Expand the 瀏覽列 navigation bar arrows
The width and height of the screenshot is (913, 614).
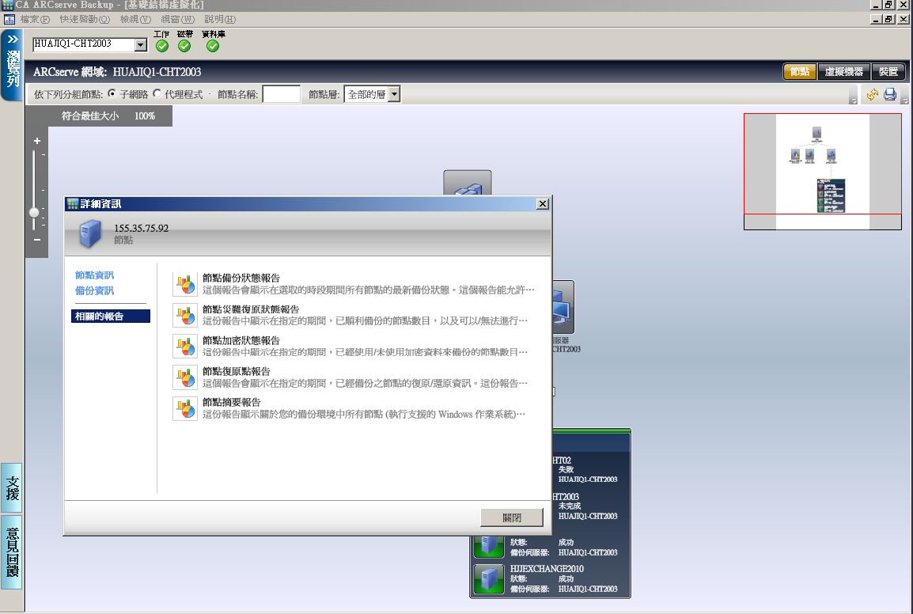[x=12, y=40]
